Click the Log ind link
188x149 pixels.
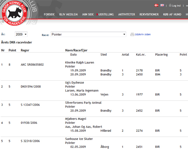coord(176,6)
